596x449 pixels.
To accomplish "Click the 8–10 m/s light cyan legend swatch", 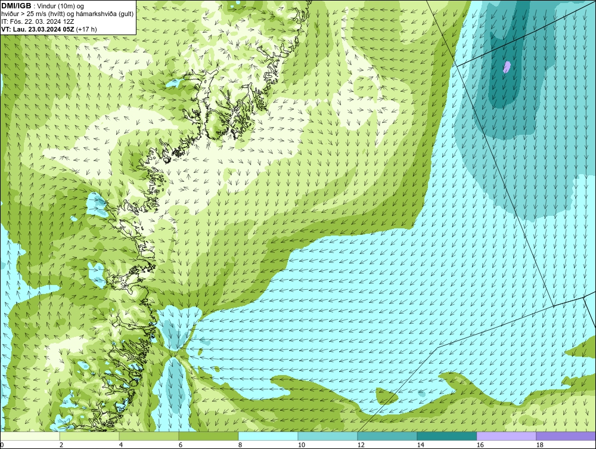I will [268, 436].
